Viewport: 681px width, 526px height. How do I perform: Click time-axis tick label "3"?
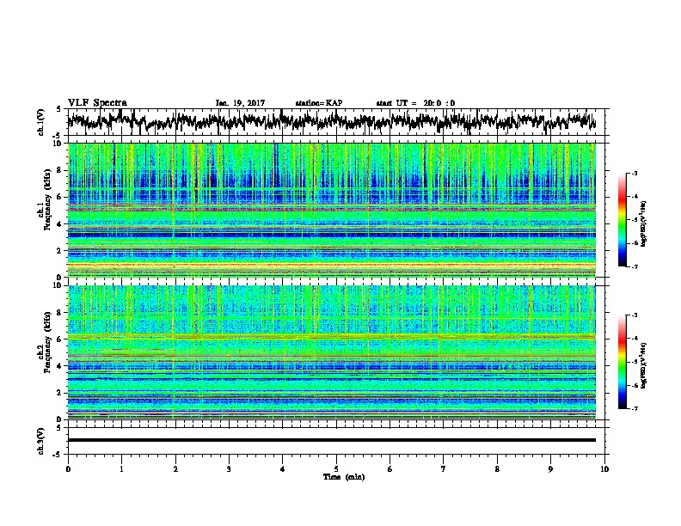pyautogui.click(x=229, y=469)
